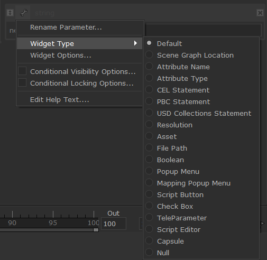Viewport: 267px width, 260px height.
Task: Set widget type to Script Editor
Action: (201, 229)
